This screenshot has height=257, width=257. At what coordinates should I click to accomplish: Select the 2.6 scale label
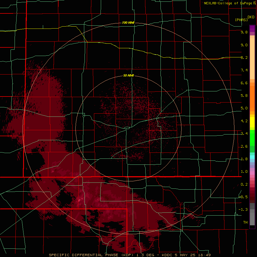point(244,146)
